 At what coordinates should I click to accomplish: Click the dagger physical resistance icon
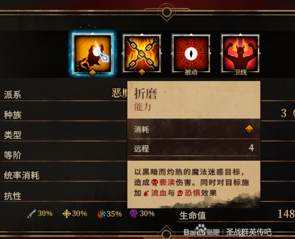[32, 214]
